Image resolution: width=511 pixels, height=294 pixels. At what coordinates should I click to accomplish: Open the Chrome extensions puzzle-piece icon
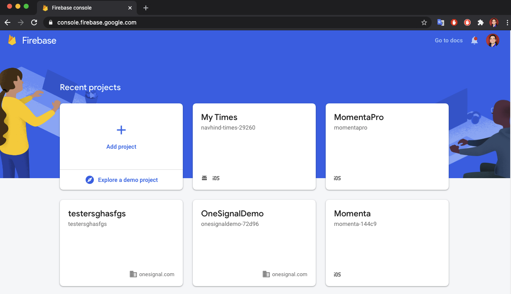click(x=481, y=22)
